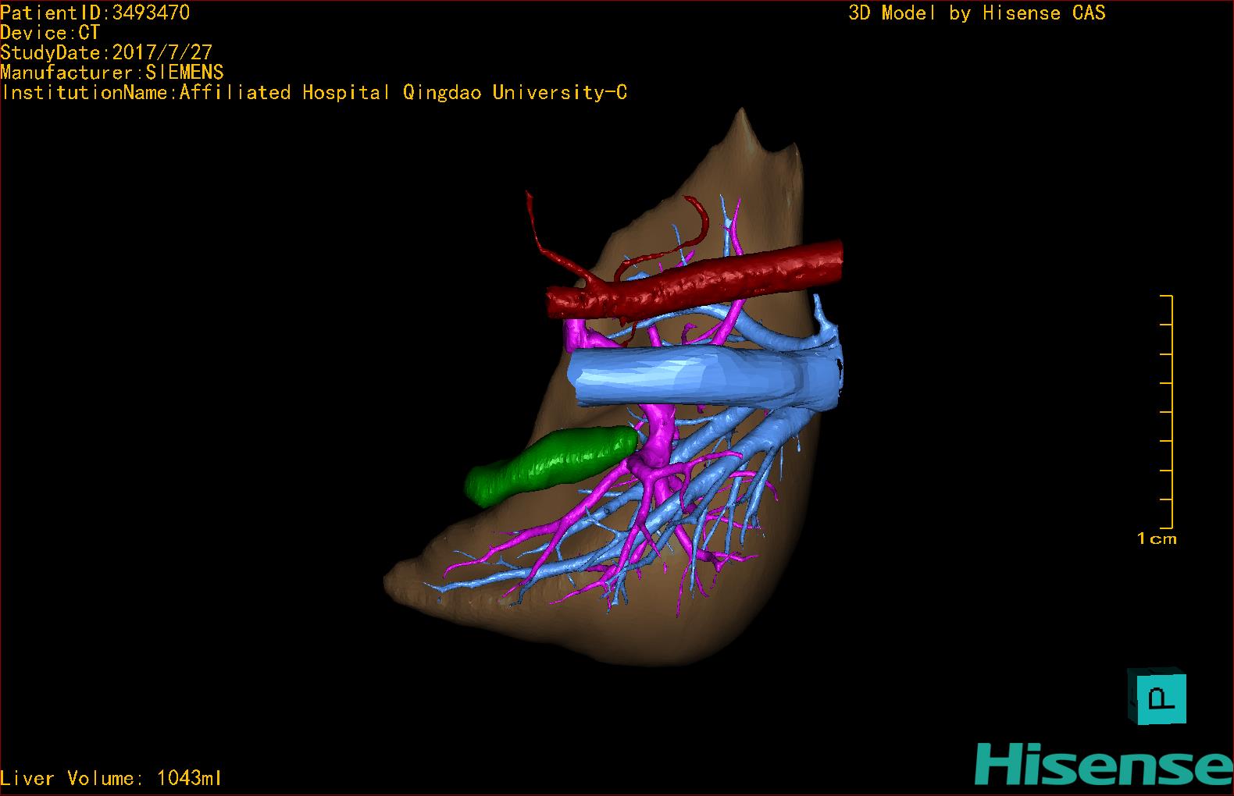
Task: Click the Device:CT text overlay
Action: pyautogui.click(x=51, y=33)
